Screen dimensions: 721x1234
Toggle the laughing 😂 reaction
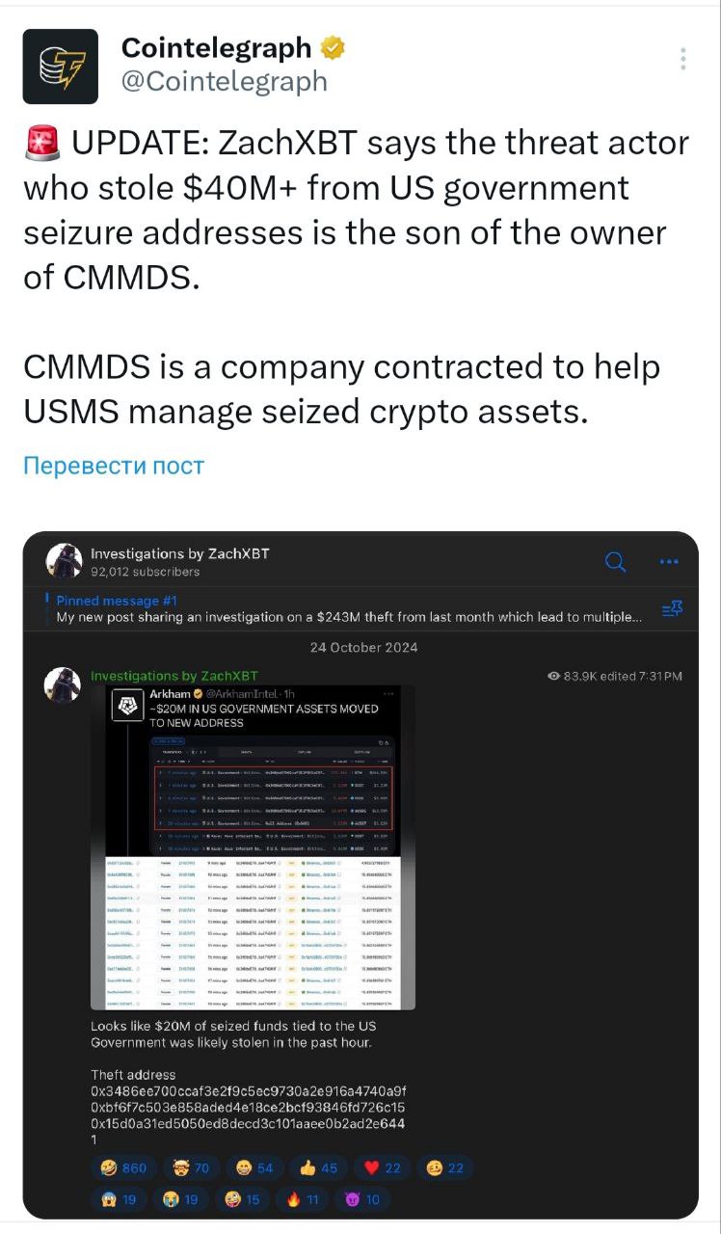point(122,1167)
